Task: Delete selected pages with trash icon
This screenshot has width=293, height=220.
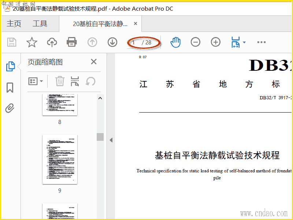Action: (x=60, y=81)
